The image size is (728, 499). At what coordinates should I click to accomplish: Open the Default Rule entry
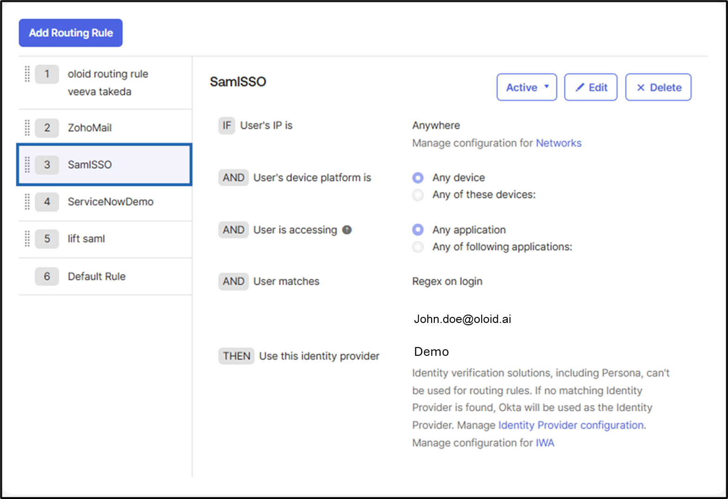pos(105,277)
